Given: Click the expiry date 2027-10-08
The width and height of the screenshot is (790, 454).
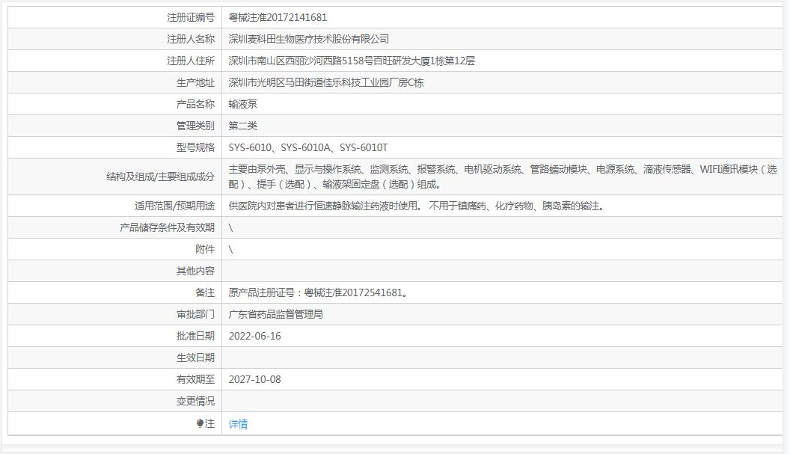Looking at the screenshot, I should pyautogui.click(x=254, y=379).
